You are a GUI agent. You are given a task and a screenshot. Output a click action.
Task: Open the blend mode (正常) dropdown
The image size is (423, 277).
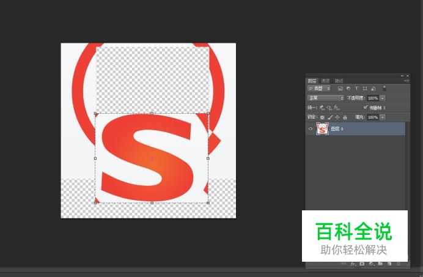pos(326,98)
